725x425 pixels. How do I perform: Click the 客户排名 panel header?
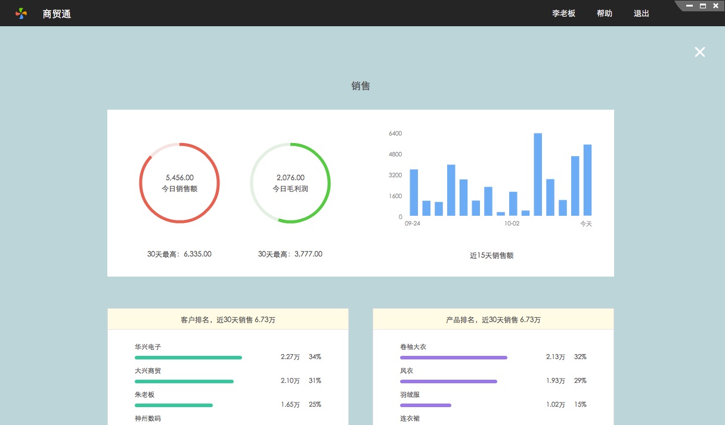(x=228, y=319)
